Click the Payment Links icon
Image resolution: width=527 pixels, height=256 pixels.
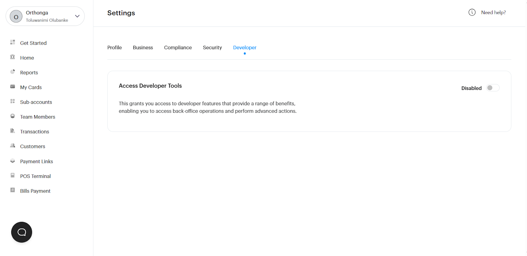pyautogui.click(x=13, y=161)
